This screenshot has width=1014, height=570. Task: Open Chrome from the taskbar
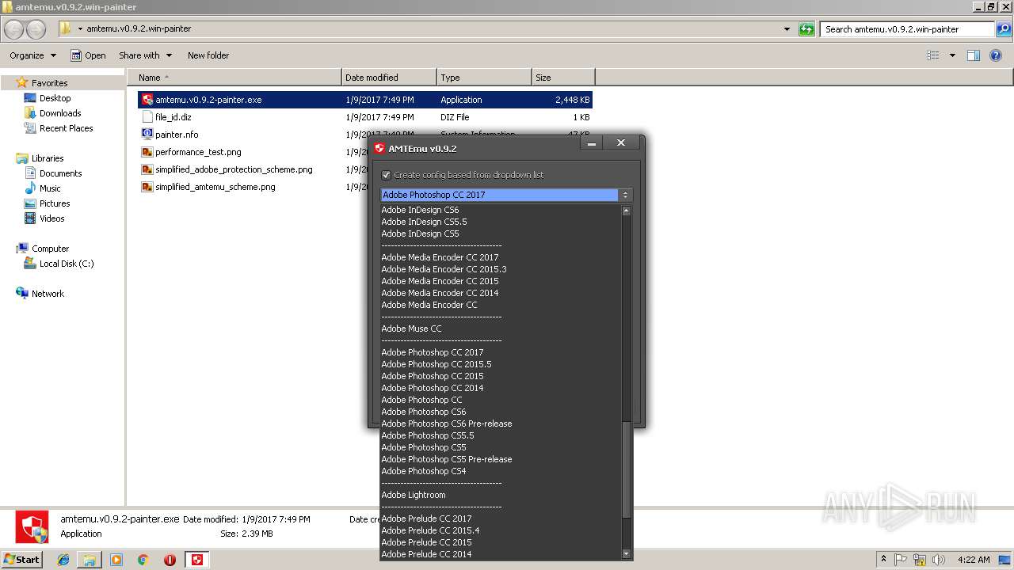click(143, 560)
